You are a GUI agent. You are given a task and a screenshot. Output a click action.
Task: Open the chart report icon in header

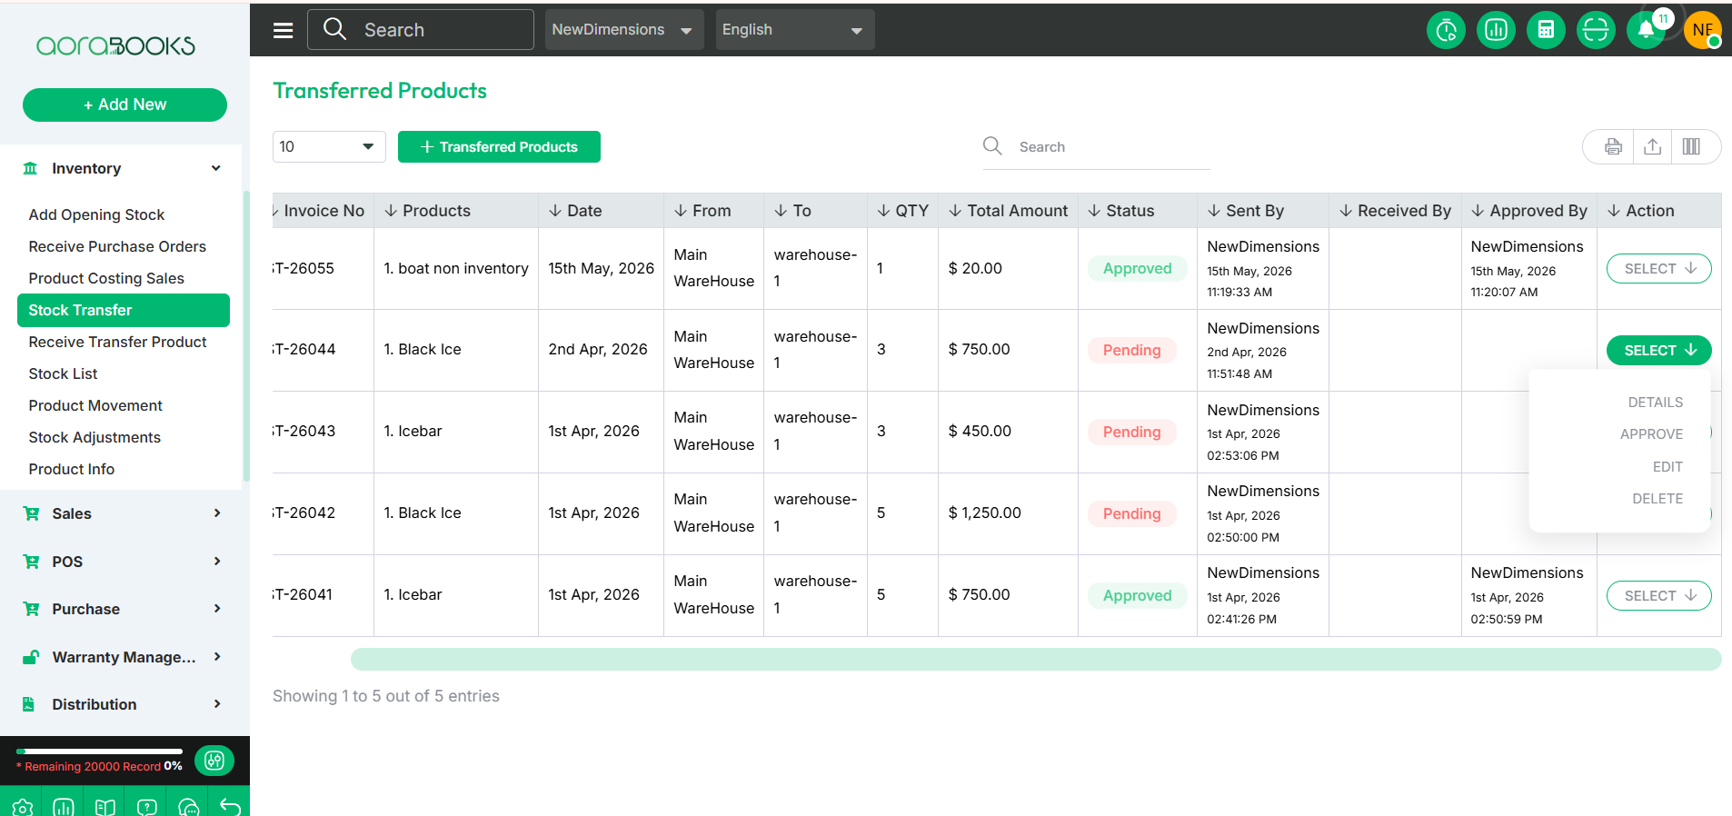click(1496, 30)
